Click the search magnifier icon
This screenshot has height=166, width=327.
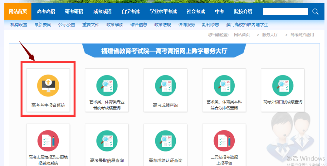coord(315,11)
